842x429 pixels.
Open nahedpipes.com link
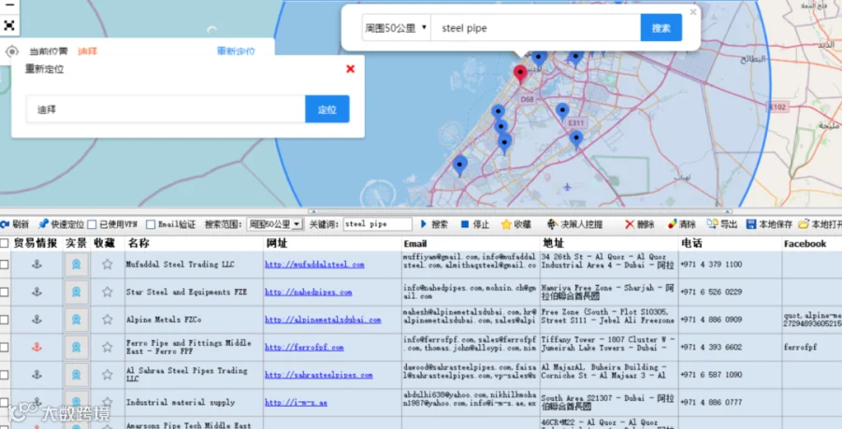tap(308, 293)
